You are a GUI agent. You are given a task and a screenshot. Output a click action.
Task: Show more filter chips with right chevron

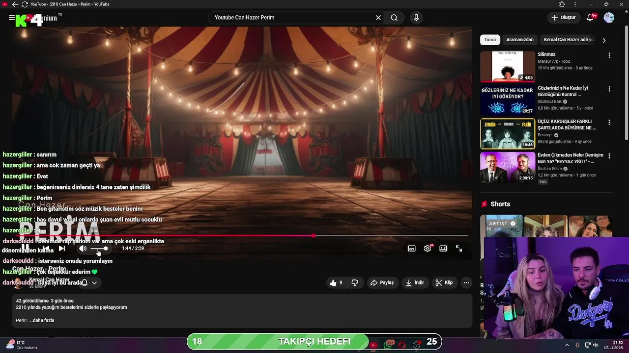click(x=604, y=40)
